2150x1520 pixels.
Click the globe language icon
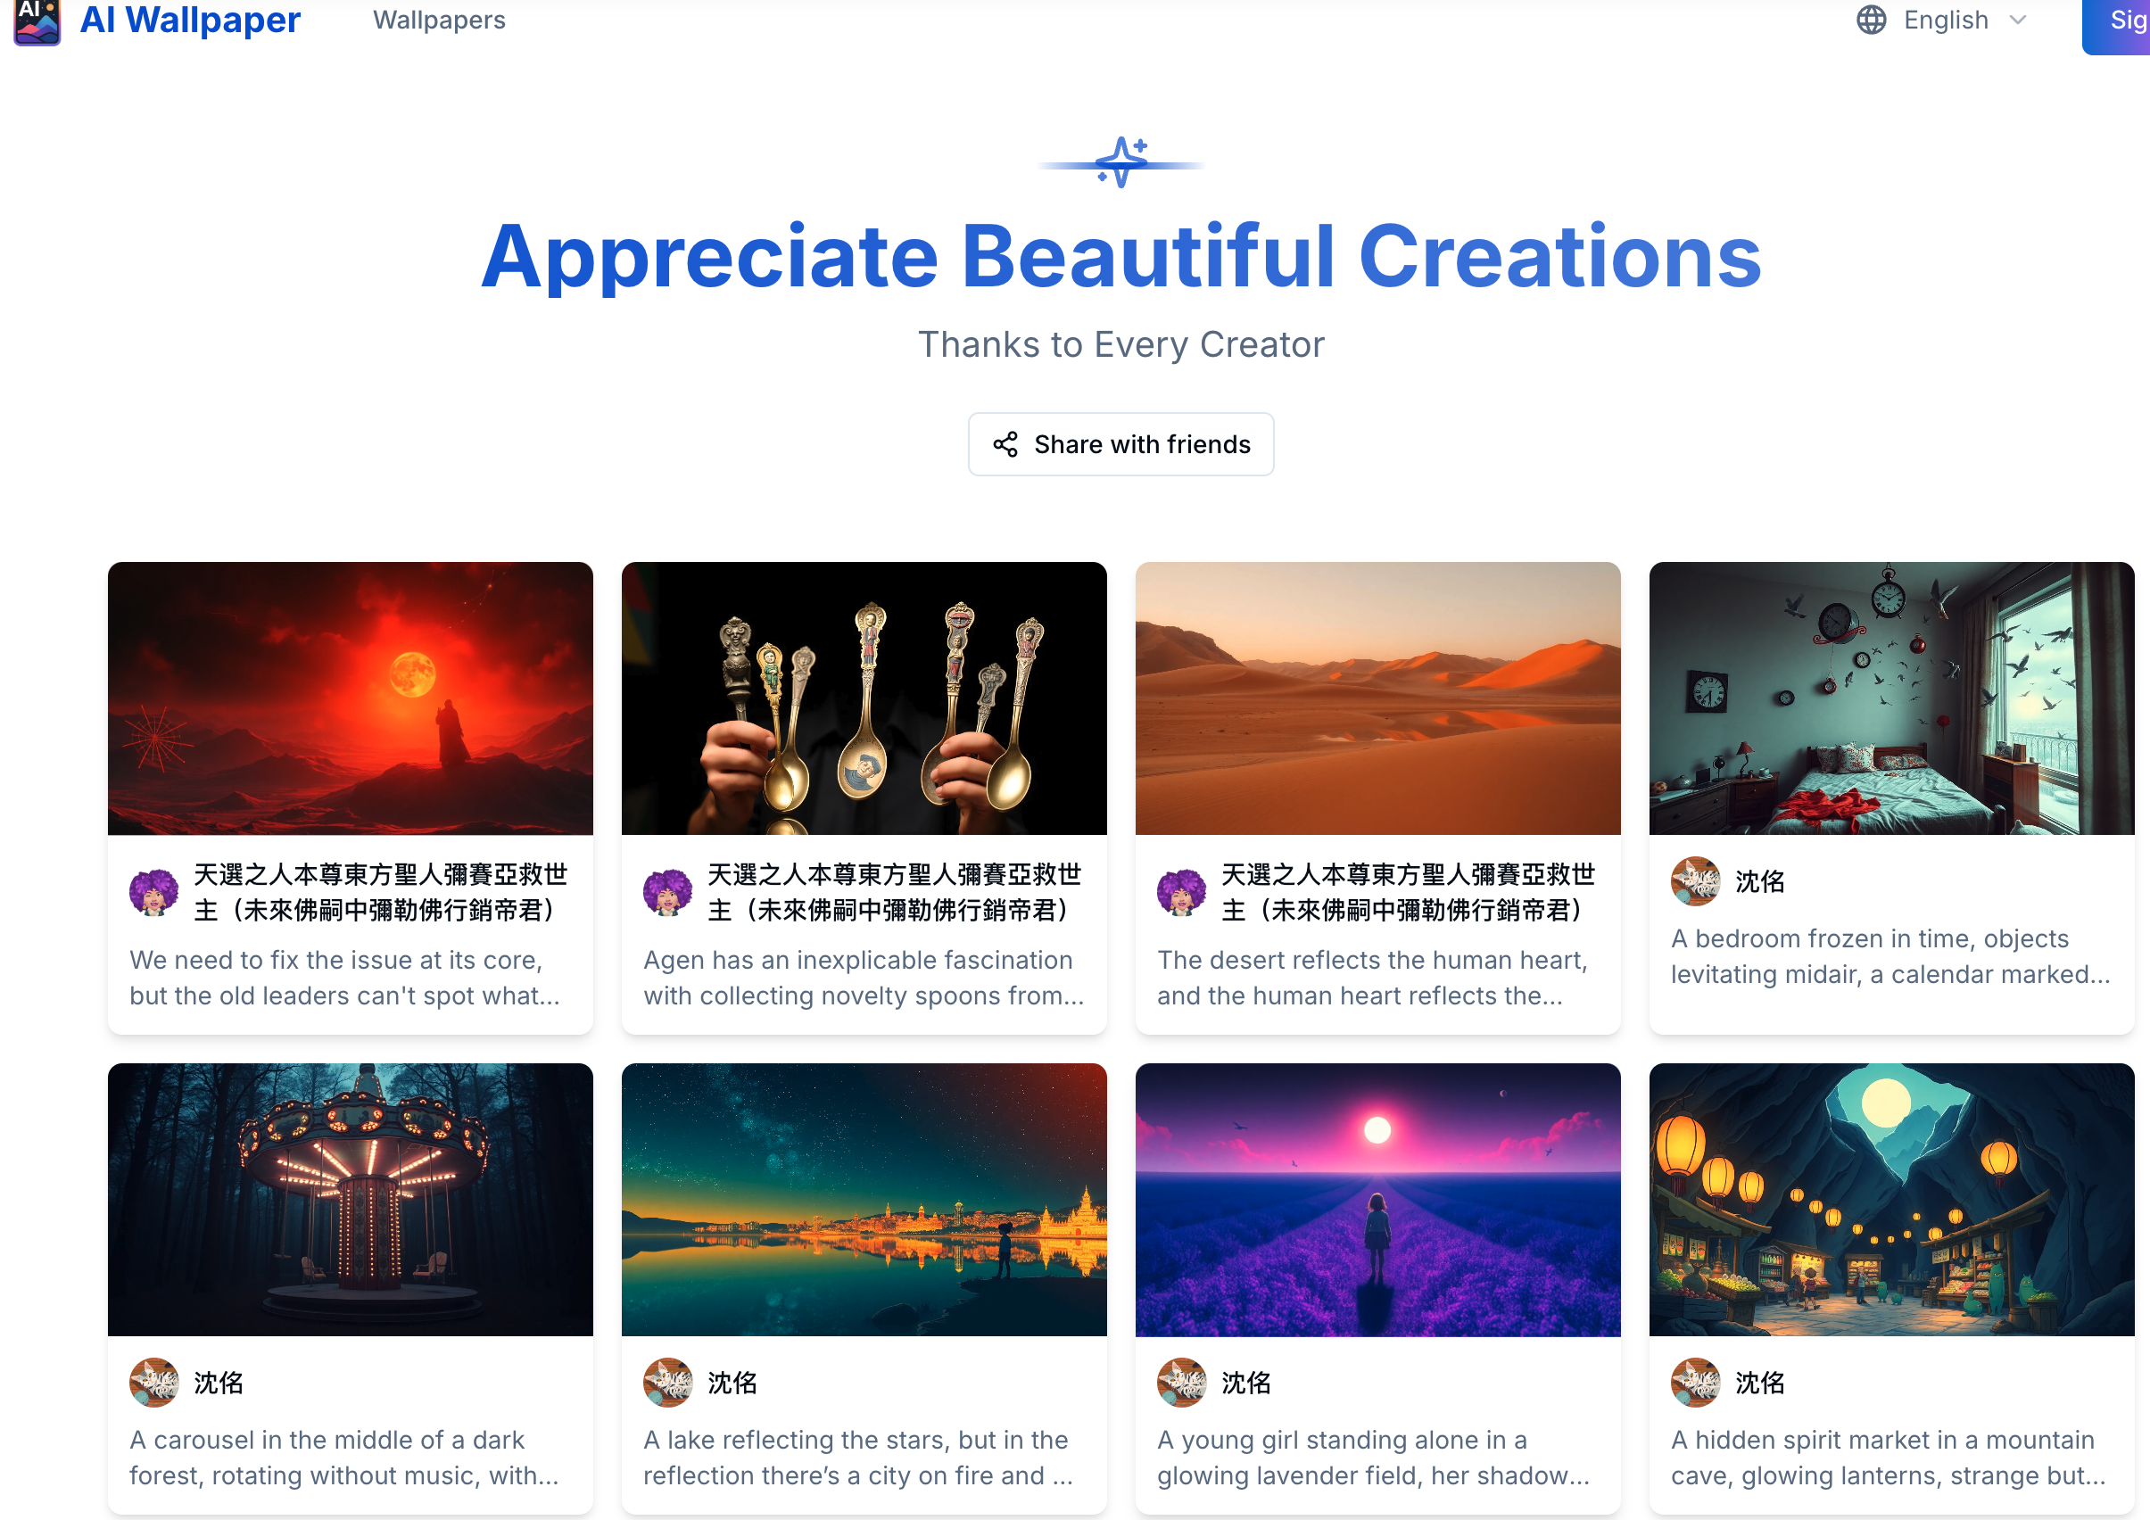pyautogui.click(x=1870, y=20)
